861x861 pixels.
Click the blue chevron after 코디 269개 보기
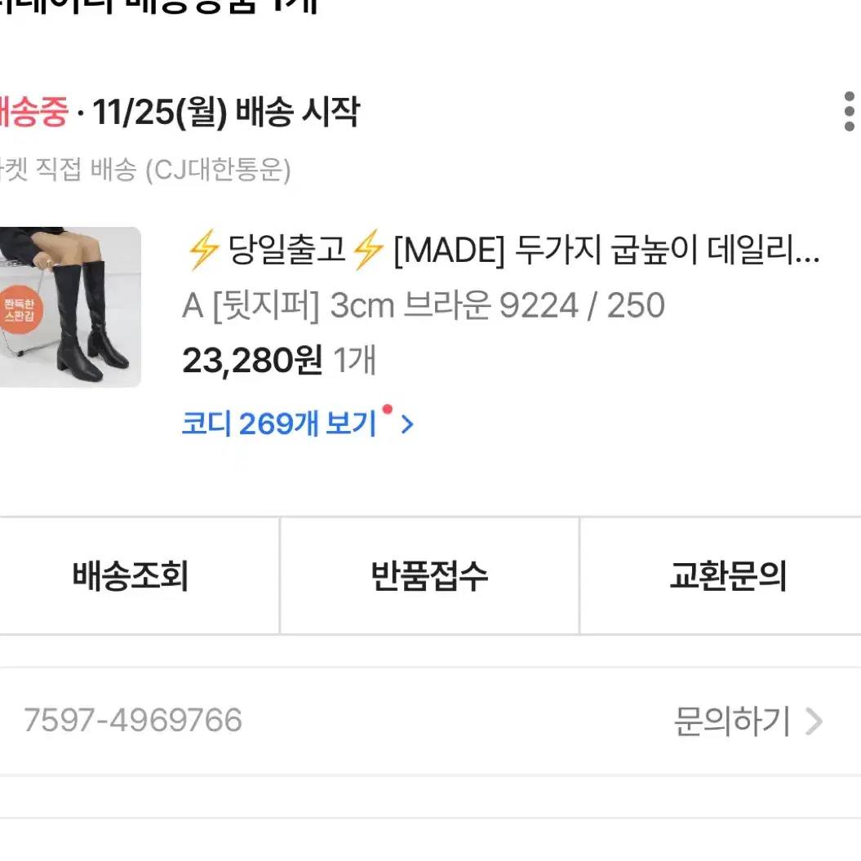(407, 424)
